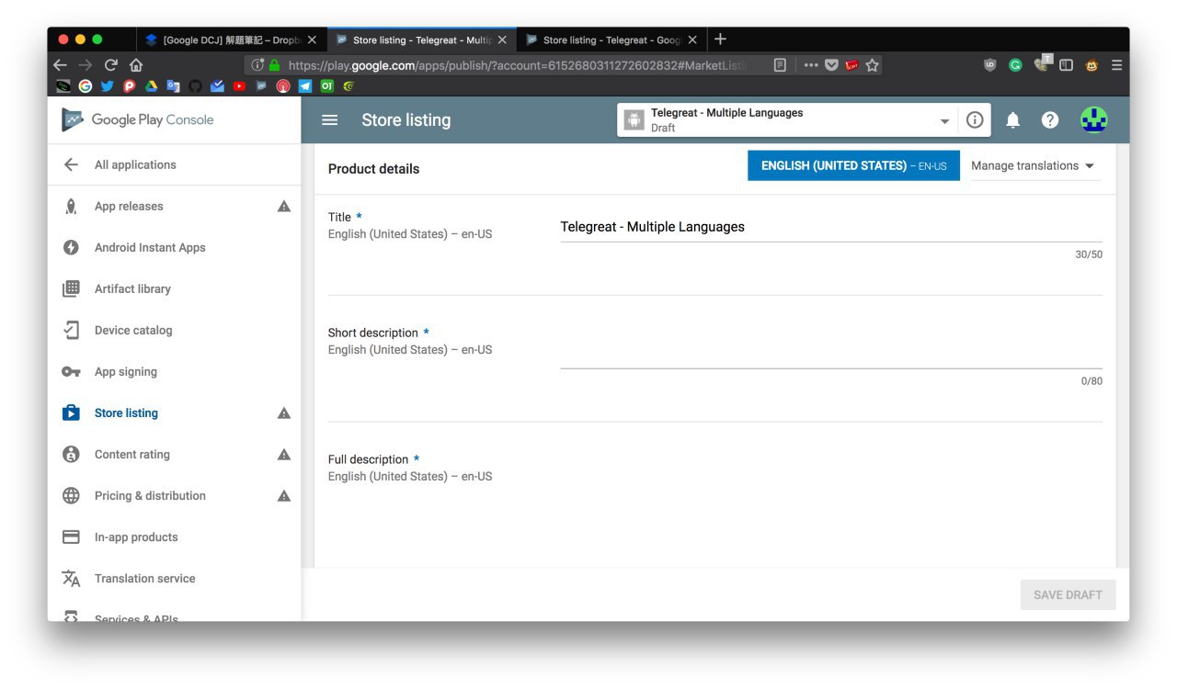Open the hamburger menu beside Store listing
The width and height of the screenshot is (1177, 689).
coord(330,120)
